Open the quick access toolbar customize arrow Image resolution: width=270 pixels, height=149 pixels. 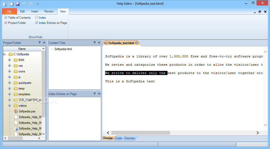(x=38, y=4)
